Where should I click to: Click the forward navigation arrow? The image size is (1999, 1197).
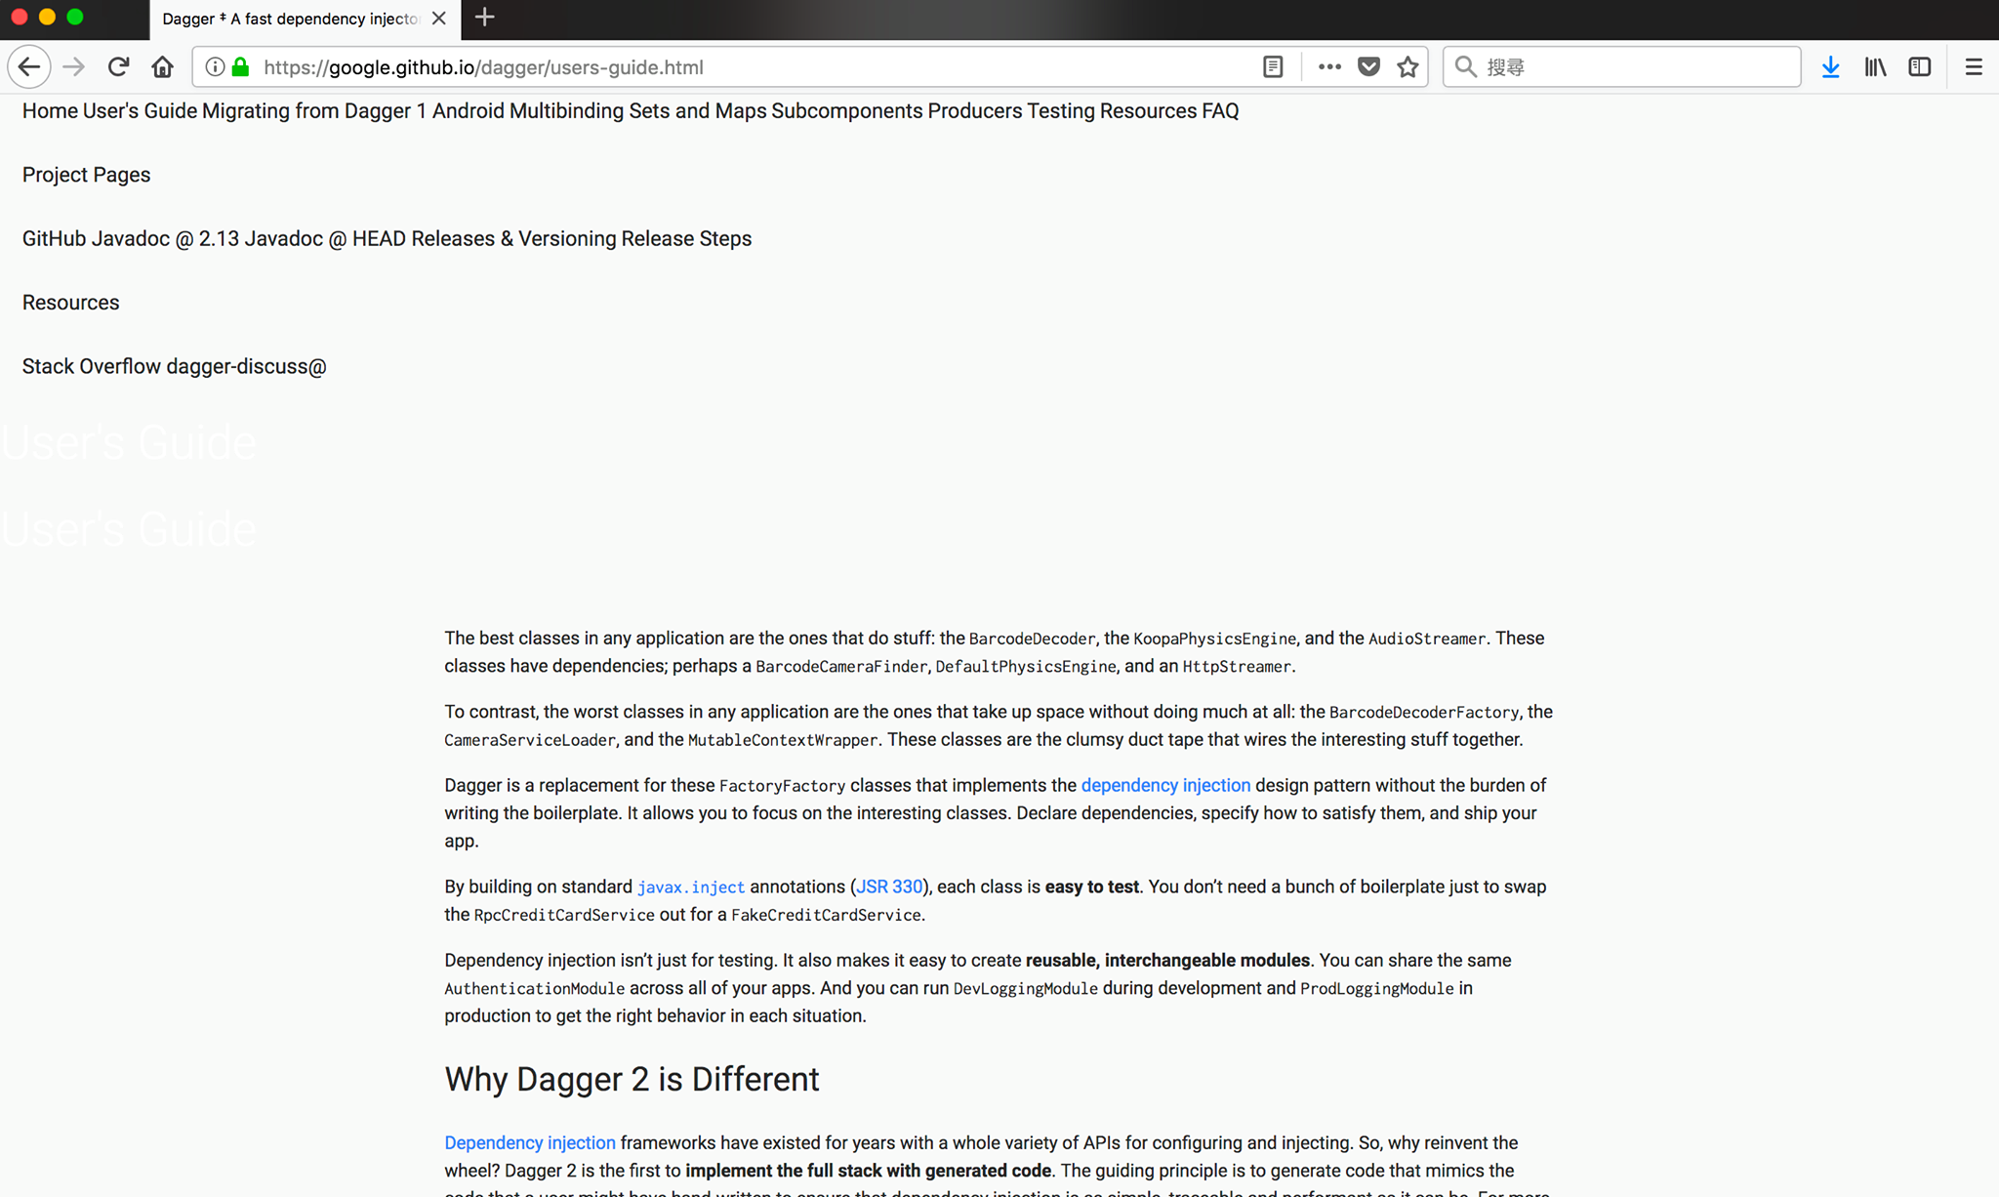73,66
